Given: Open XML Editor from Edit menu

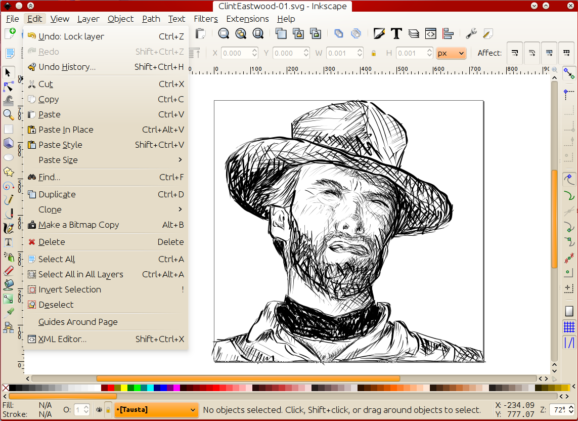Looking at the screenshot, I should click(x=106, y=339).
